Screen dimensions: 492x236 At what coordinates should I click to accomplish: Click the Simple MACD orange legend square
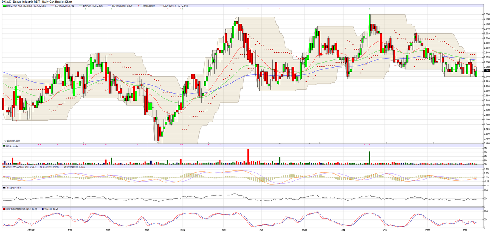4,167
